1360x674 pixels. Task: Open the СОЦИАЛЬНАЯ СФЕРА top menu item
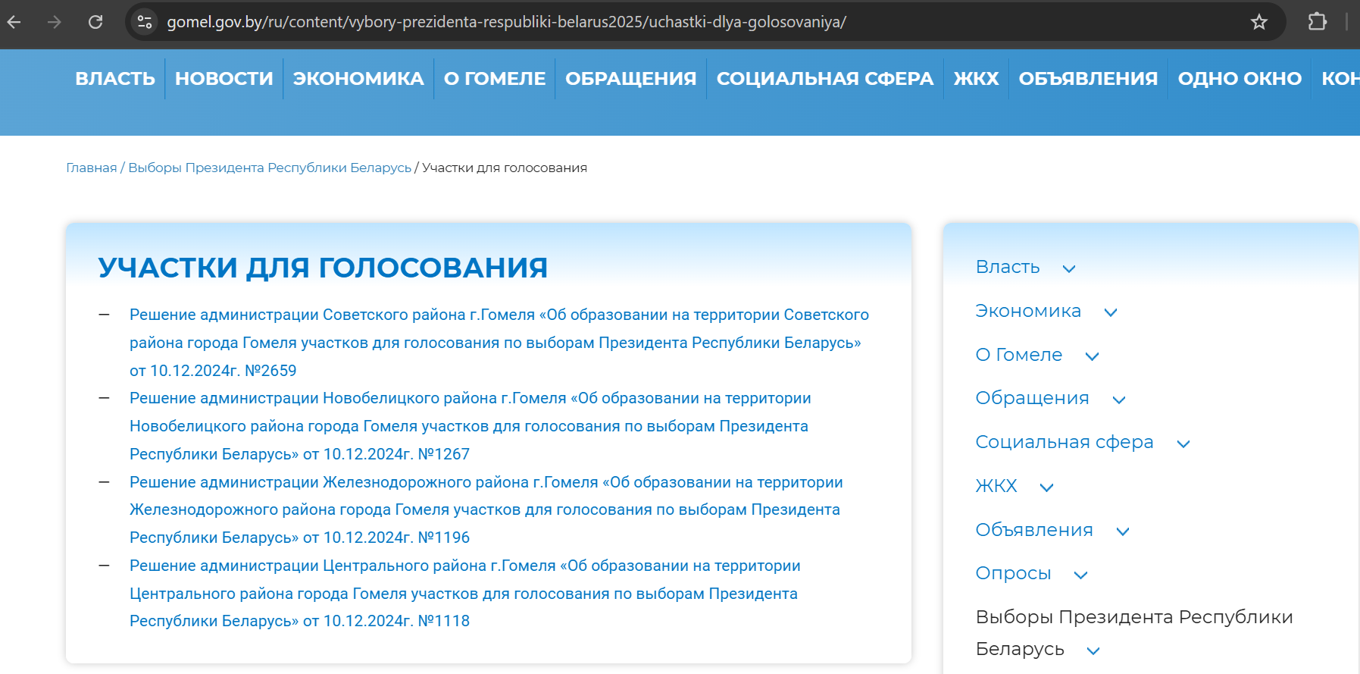(x=824, y=78)
